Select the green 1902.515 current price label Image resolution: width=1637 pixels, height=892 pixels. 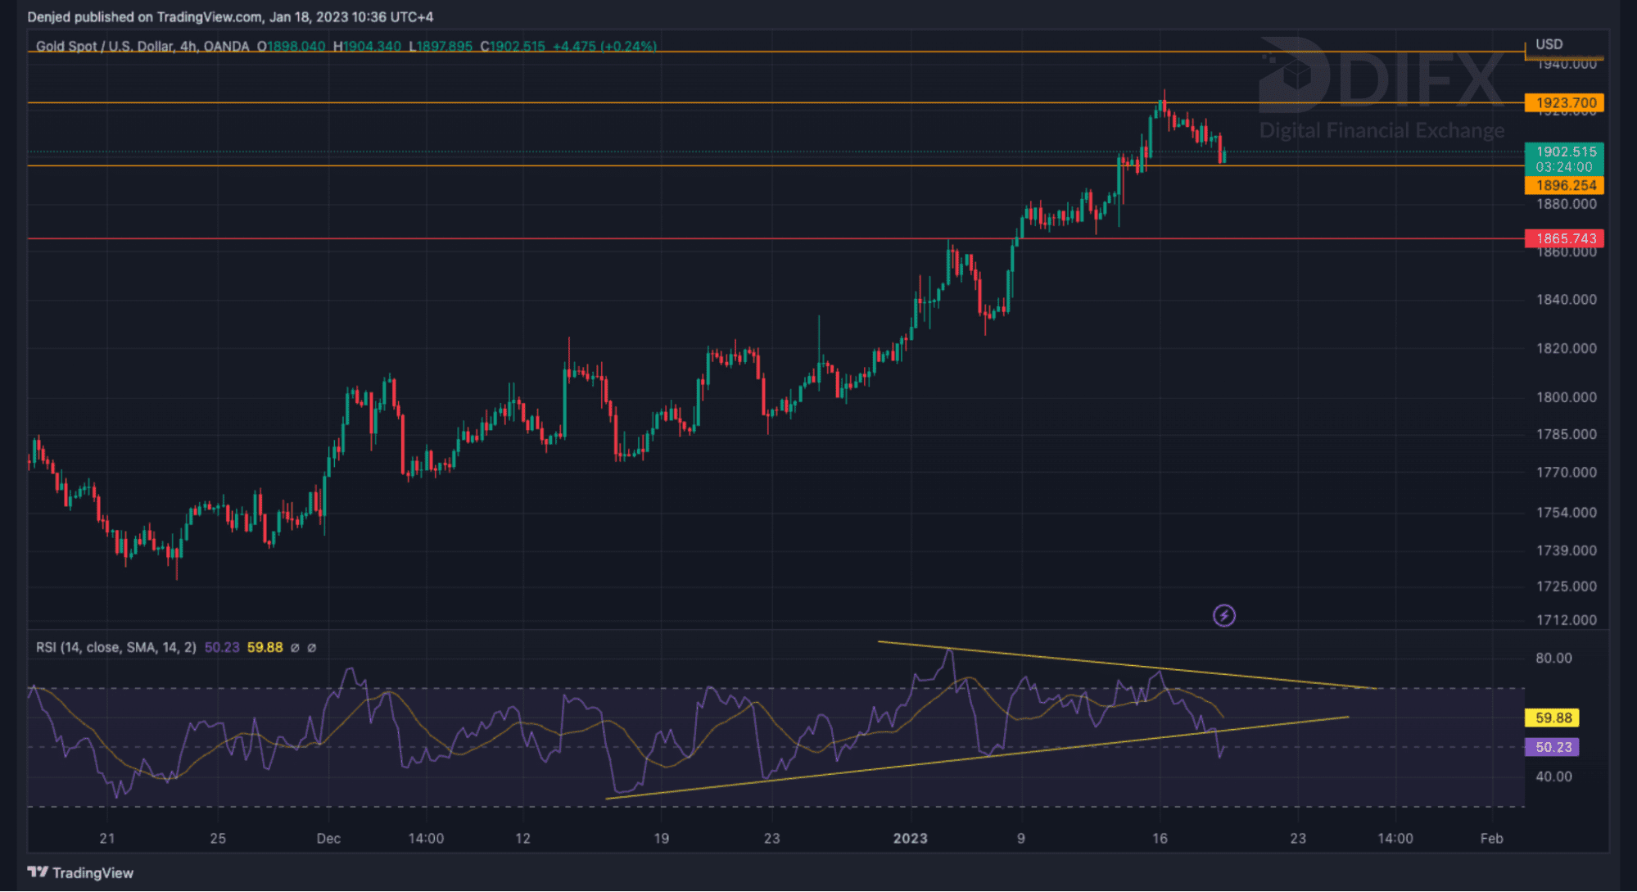point(1564,152)
